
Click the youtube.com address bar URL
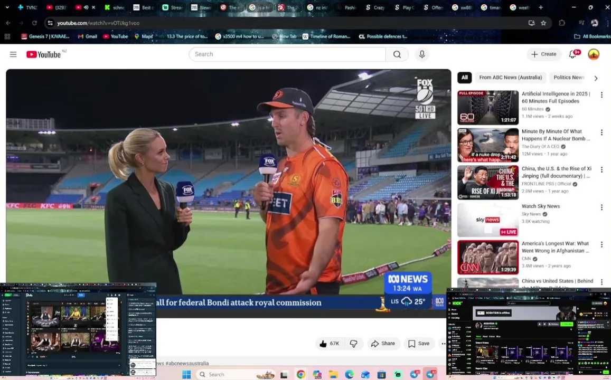click(x=98, y=23)
